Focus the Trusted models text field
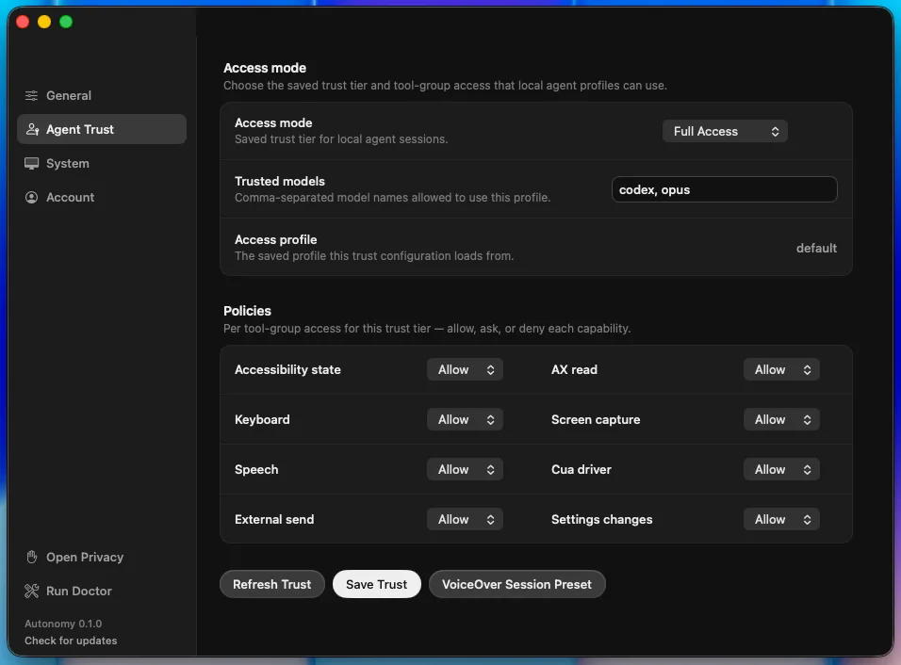Screen dimensions: 901x665 coord(724,189)
